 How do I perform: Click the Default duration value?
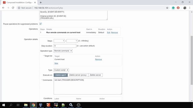(x=101, y=32)
